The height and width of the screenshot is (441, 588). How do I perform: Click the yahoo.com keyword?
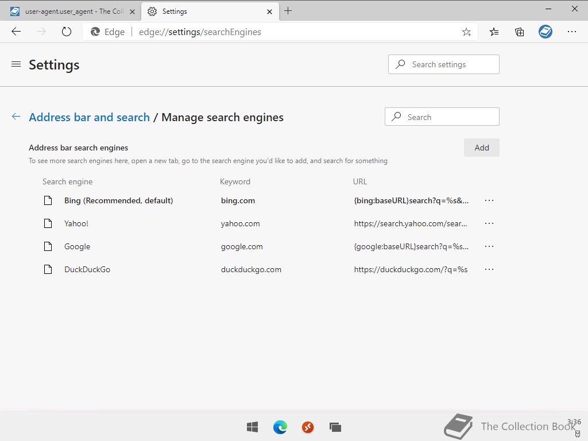[240, 223]
